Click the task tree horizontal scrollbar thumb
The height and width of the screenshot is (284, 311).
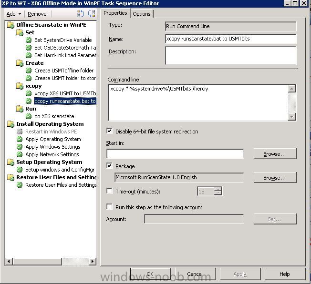point(37,261)
